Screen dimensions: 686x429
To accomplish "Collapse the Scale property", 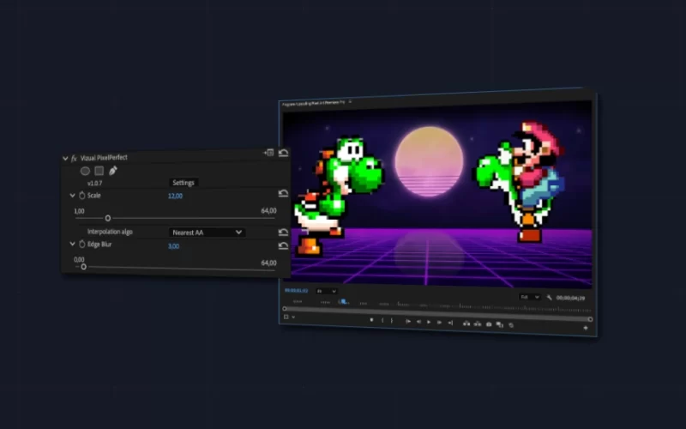I will 72,196.
